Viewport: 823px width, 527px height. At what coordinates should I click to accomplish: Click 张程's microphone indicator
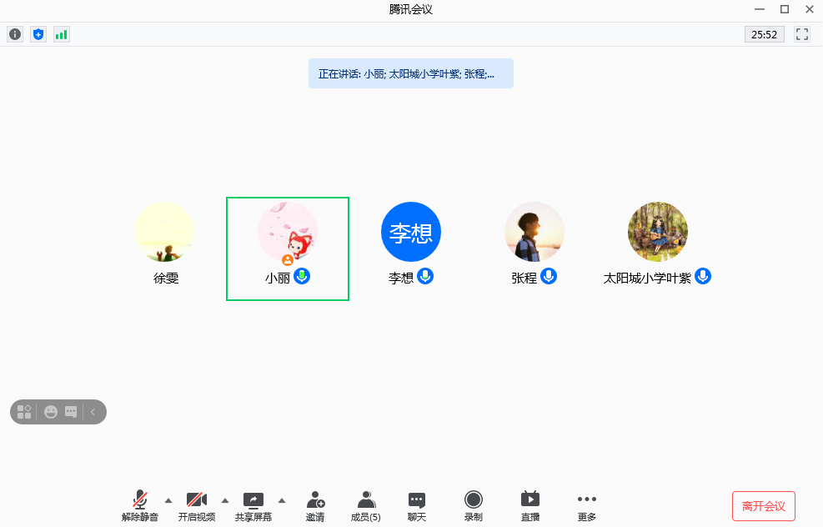tap(549, 276)
